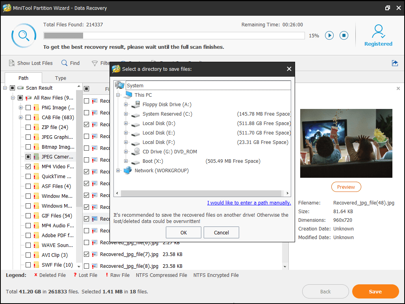Collapse This PC in directory tree
Viewport: 405px width, 304px height.
[118, 95]
